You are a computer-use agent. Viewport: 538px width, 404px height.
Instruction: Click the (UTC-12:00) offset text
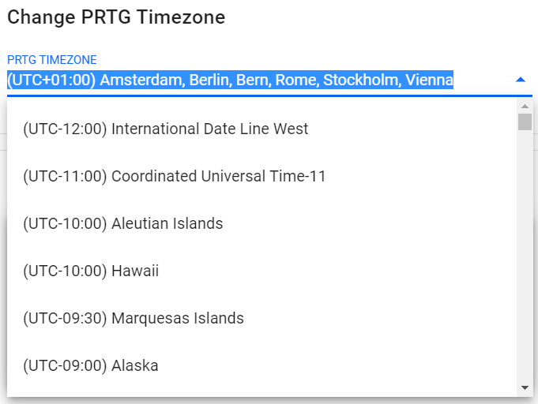(x=65, y=129)
